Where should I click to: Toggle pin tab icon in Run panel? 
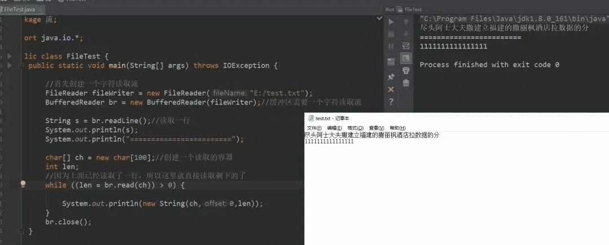(x=391, y=77)
